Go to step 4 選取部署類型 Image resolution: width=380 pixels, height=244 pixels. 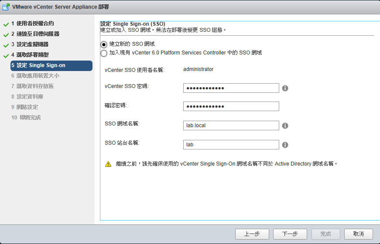(x=30, y=55)
